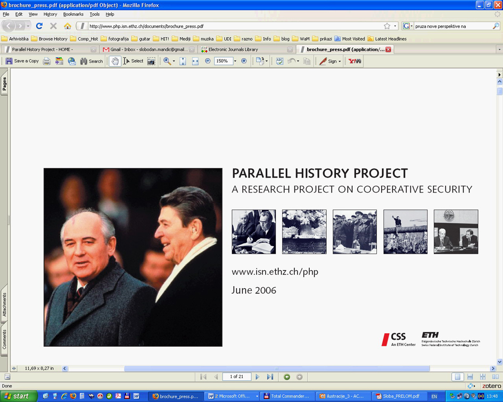Open the address bar history dropdown
Viewport: 503px width, 402px height.
[x=395, y=26]
